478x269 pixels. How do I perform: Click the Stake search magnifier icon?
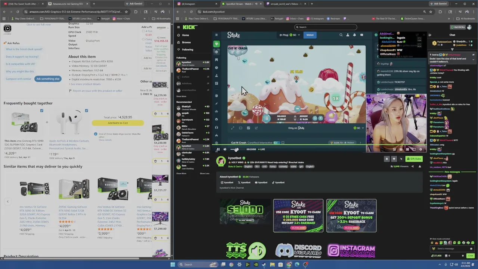pyautogui.click(x=341, y=35)
